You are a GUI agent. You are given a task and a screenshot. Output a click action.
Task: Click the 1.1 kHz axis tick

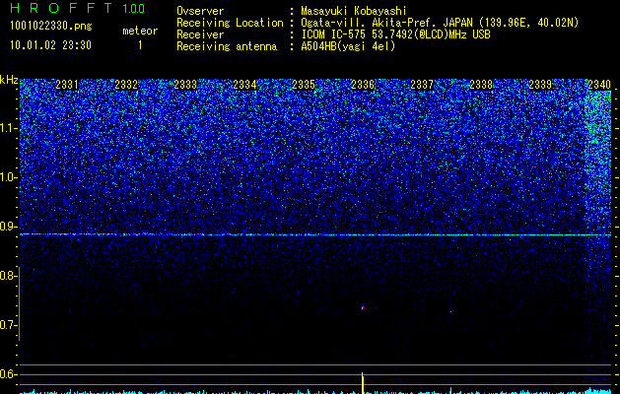point(9,128)
